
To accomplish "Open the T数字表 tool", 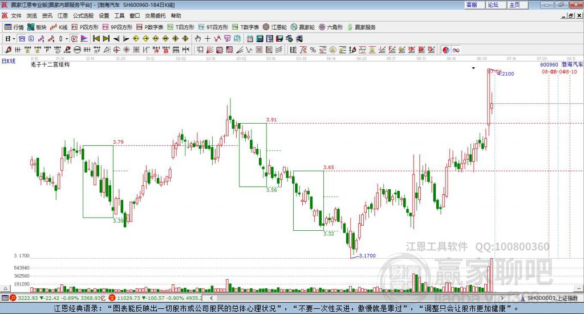I will [x=245, y=27].
